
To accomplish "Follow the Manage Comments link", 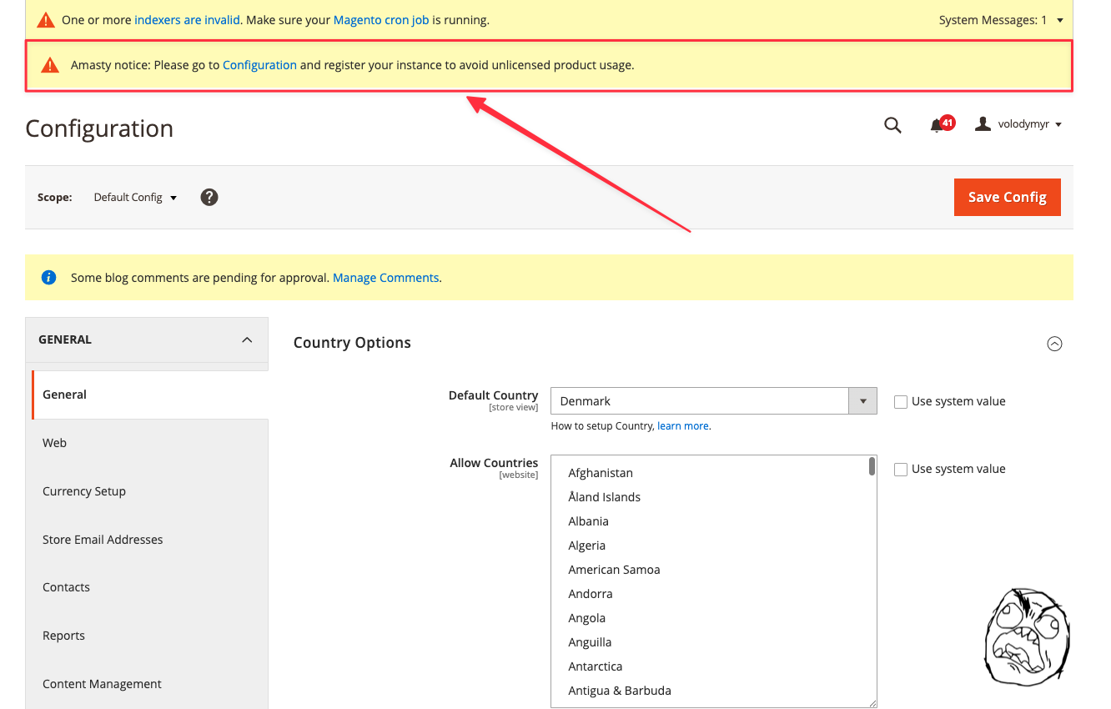I will 385,278.
